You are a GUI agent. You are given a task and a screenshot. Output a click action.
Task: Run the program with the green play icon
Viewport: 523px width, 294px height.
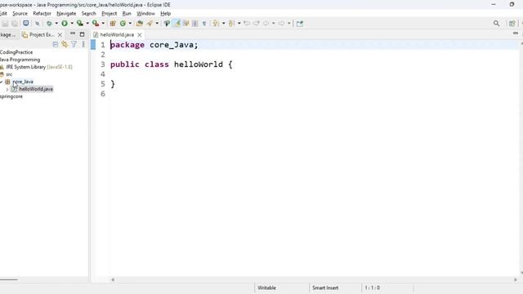coord(65,24)
